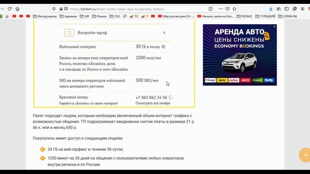The height and width of the screenshot is (174, 310).
Task: Click the Настройте тариф settings icon
Action: point(69,33)
